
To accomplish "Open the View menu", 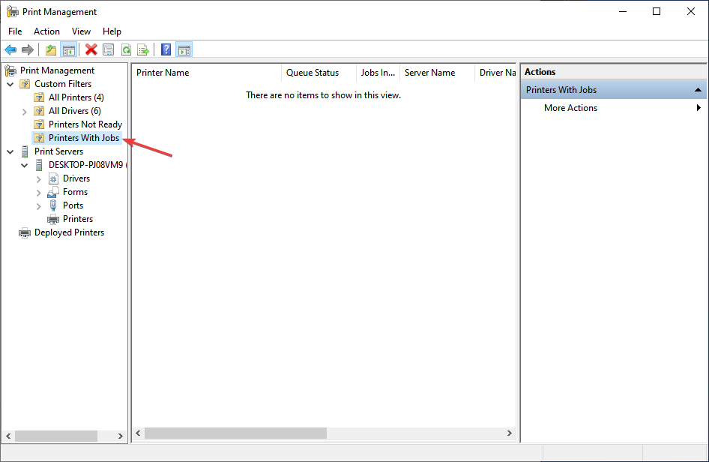I will [x=81, y=31].
